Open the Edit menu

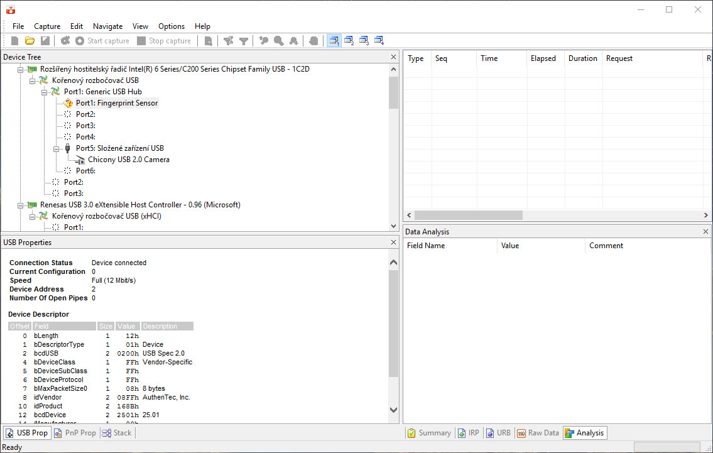77,26
